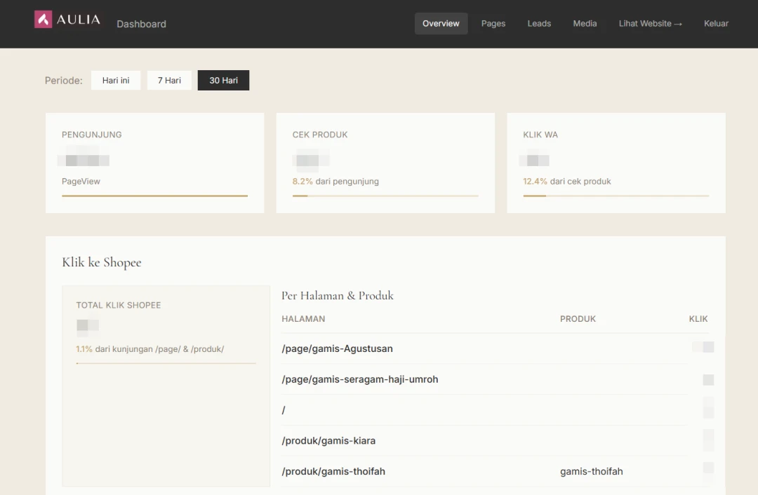
Task: Click the PageView label
Action: (x=81, y=182)
